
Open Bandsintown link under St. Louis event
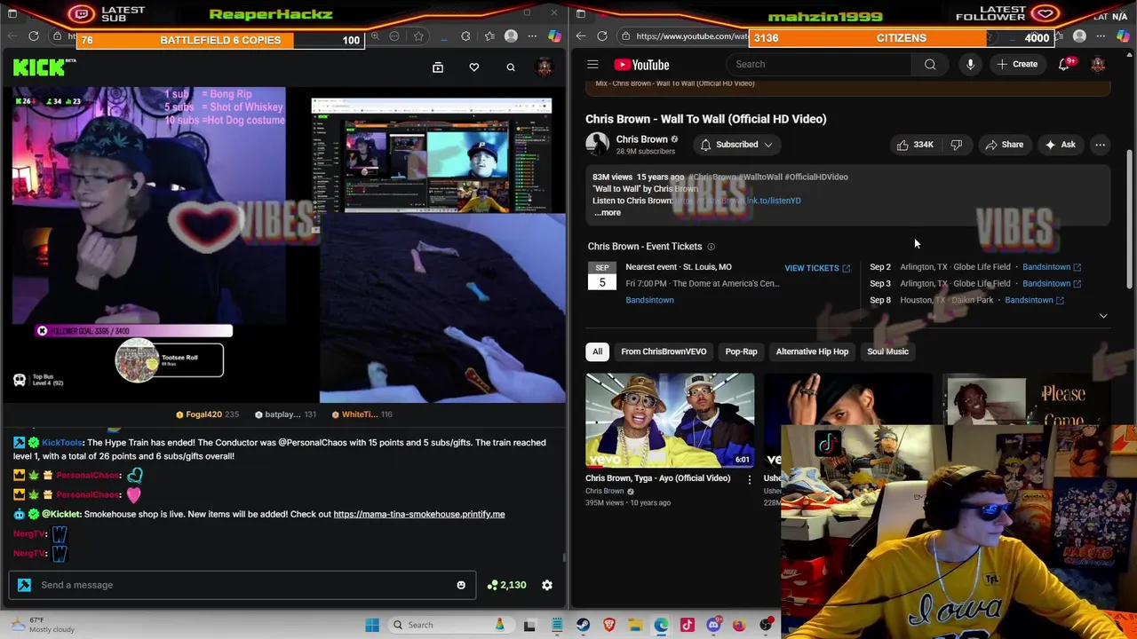pyautogui.click(x=649, y=300)
